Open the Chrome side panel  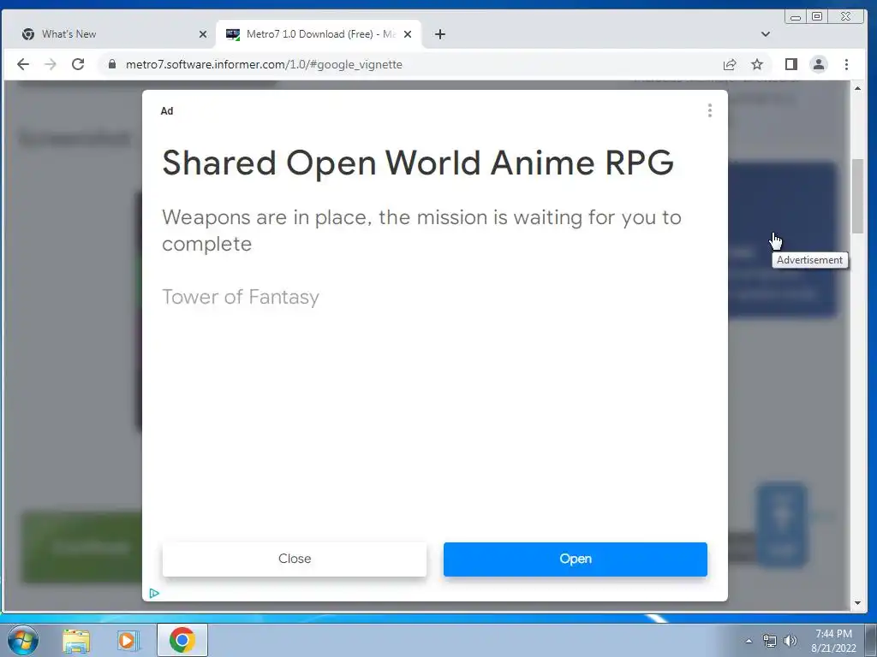click(790, 64)
